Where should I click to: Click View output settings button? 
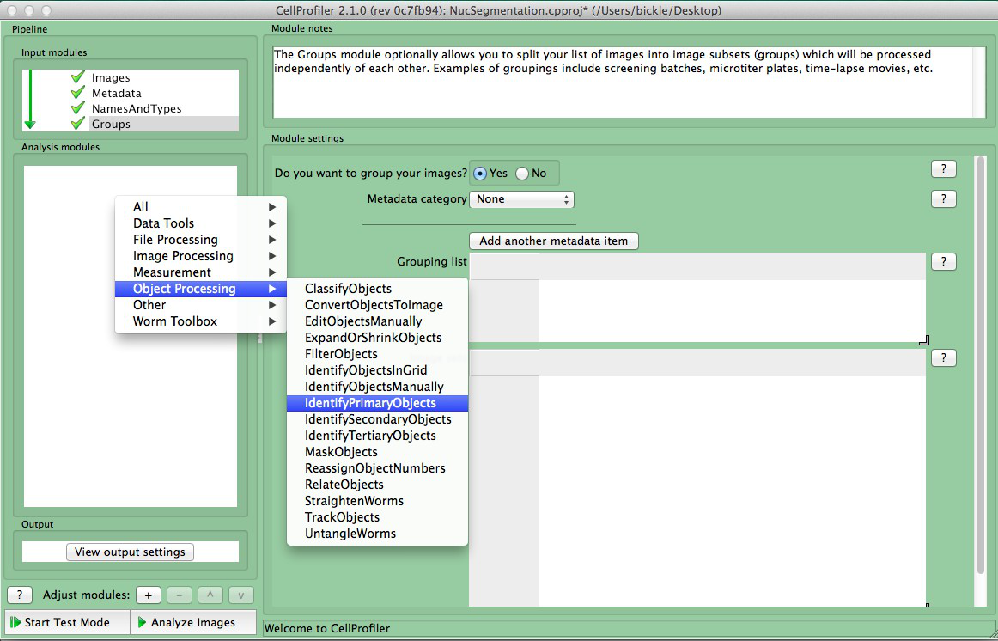point(130,552)
